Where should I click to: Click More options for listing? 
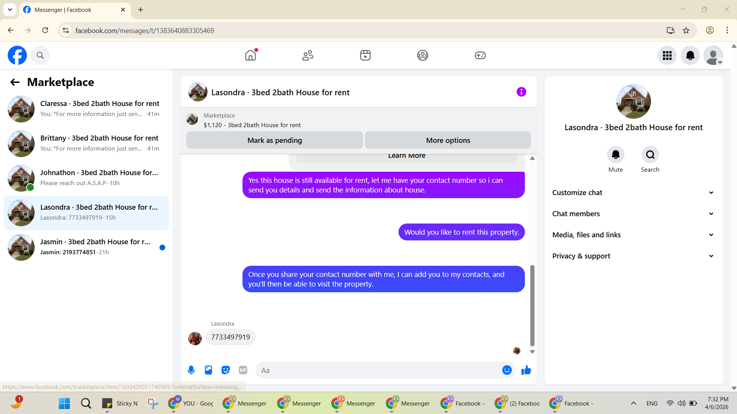coord(448,140)
